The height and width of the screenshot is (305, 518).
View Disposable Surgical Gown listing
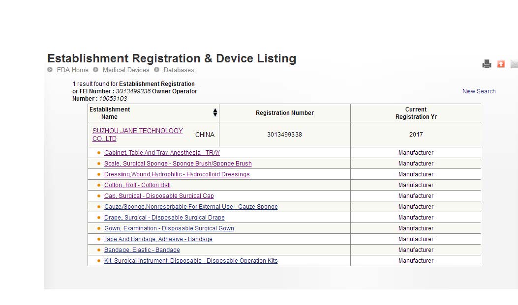click(x=169, y=228)
